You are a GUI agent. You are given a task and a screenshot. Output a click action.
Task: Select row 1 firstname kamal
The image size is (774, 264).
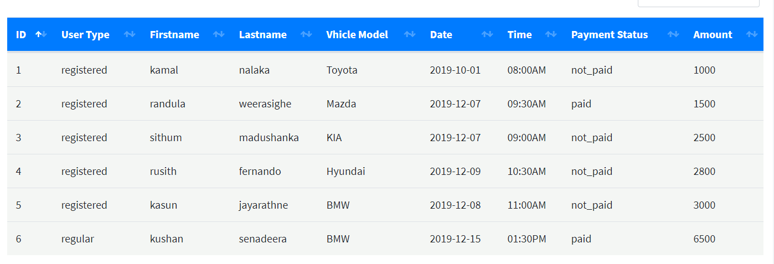click(x=164, y=70)
